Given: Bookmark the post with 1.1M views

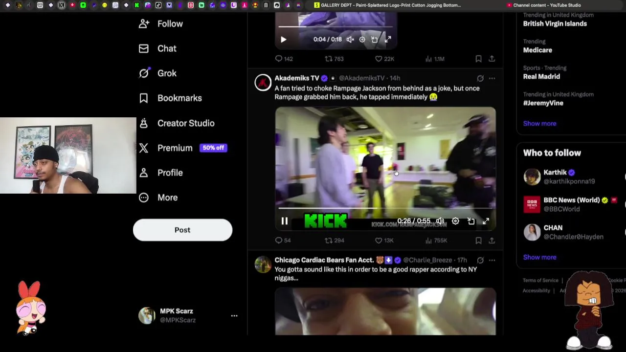Looking at the screenshot, I should [x=478, y=59].
